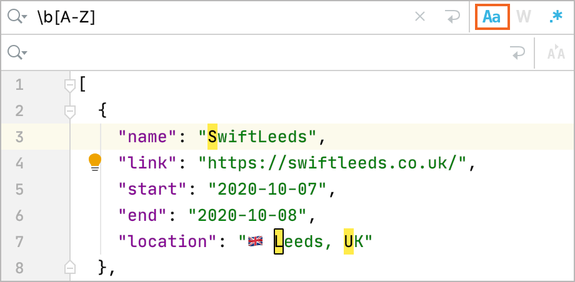Click closing brace on line 8
Viewport: 575px width, 282px height.
[x=102, y=268]
